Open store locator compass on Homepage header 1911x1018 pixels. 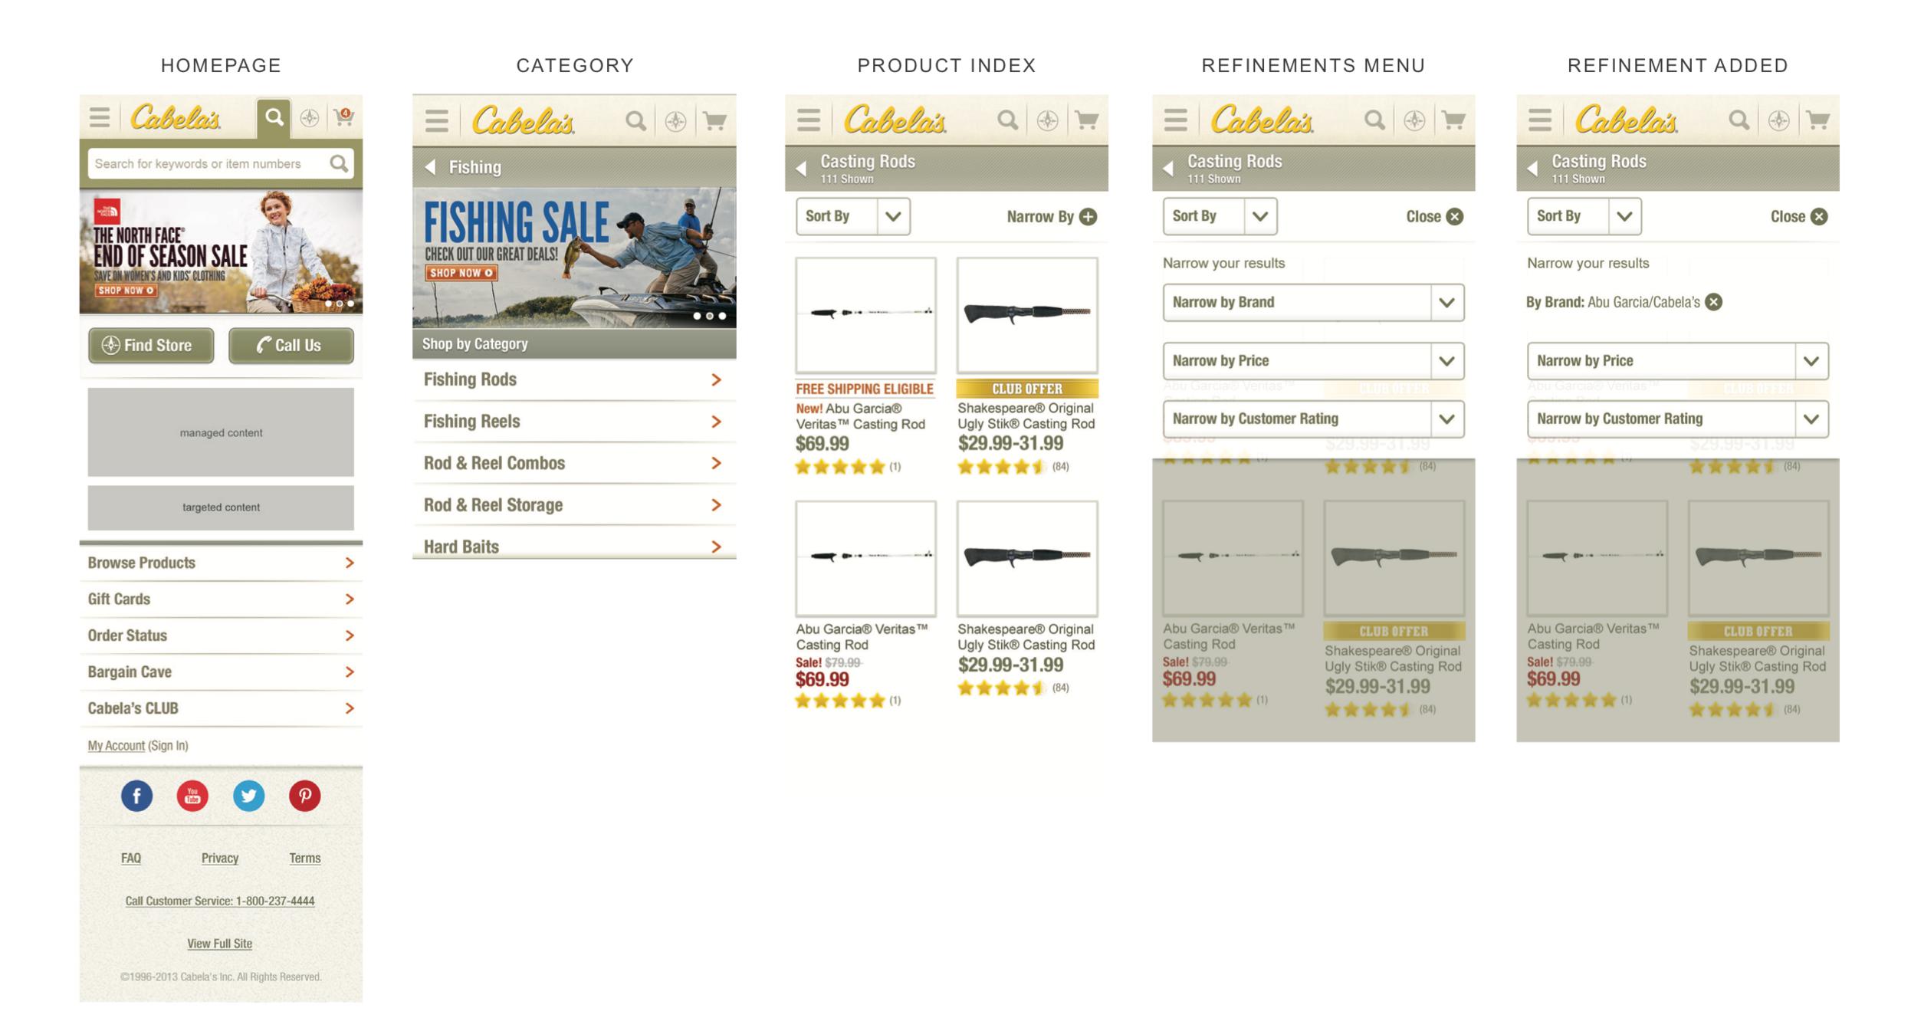(309, 117)
